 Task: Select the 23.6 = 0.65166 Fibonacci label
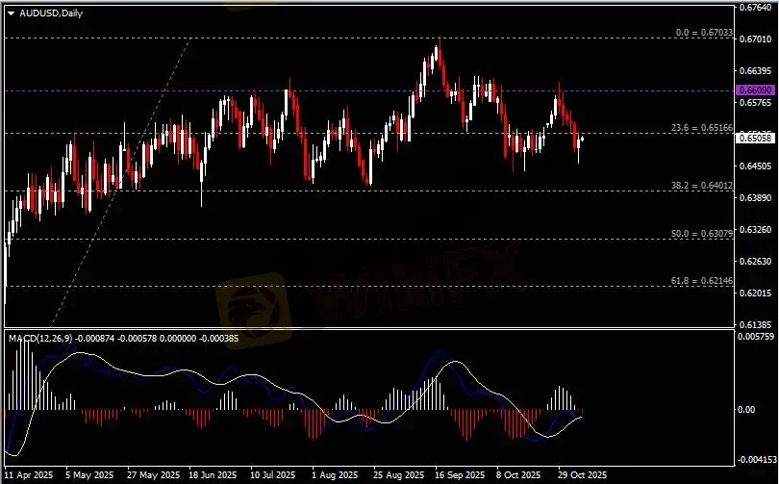click(x=701, y=127)
